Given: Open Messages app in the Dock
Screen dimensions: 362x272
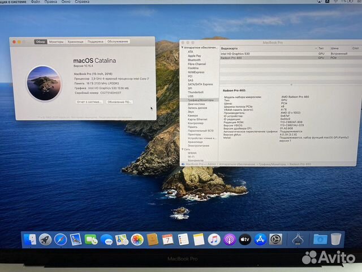Looking at the screenshot, I should click(x=107, y=239).
